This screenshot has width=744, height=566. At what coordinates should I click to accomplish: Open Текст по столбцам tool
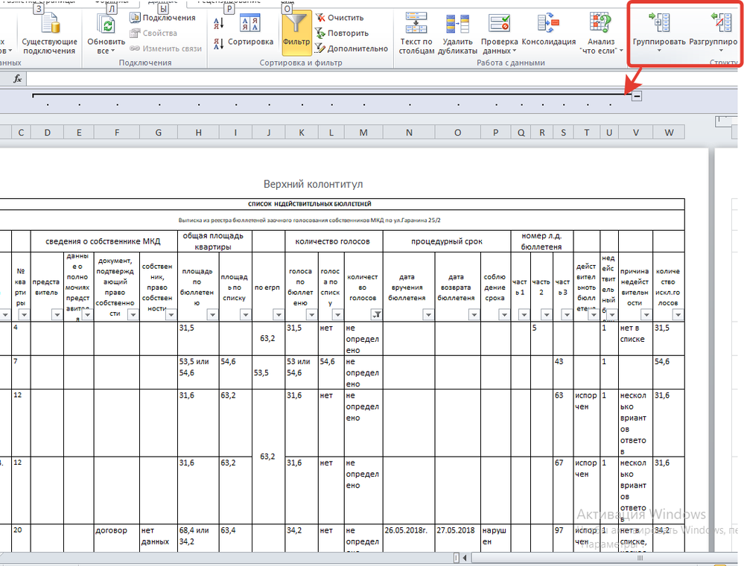[x=416, y=34]
